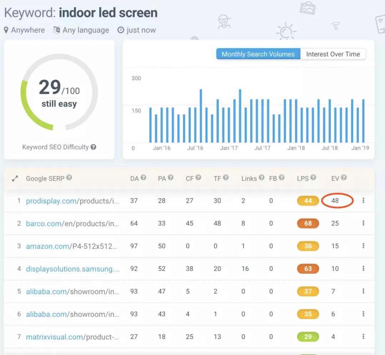Open three-dot menu for matrixvisual.com row

tap(363, 336)
